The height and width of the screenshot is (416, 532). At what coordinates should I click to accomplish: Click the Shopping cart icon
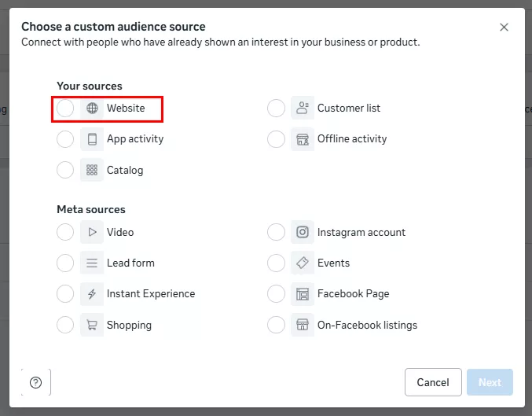click(x=92, y=325)
